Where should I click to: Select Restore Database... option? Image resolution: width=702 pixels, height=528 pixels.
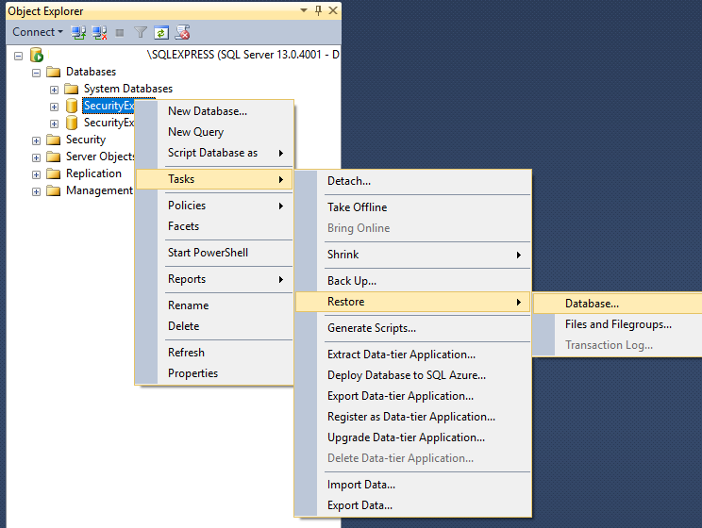point(618,304)
